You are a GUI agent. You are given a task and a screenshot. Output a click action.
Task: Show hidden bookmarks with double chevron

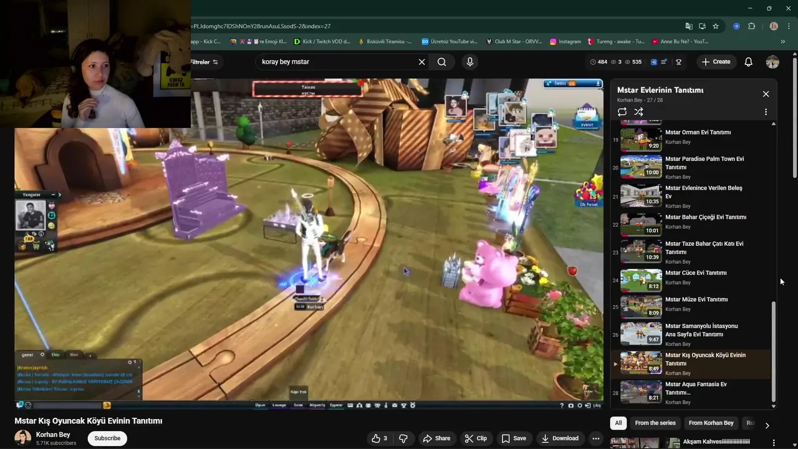click(x=783, y=42)
